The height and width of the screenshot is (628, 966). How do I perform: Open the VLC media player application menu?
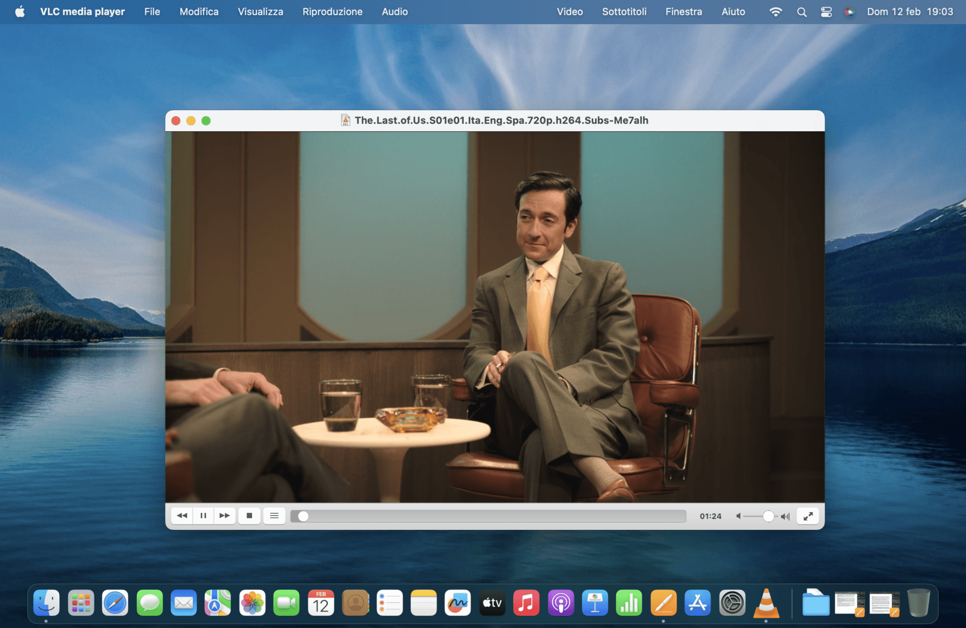tap(83, 12)
